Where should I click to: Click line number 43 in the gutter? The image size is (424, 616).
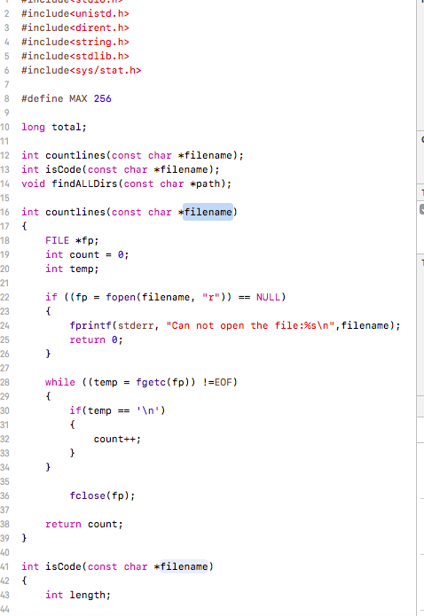point(4,596)
